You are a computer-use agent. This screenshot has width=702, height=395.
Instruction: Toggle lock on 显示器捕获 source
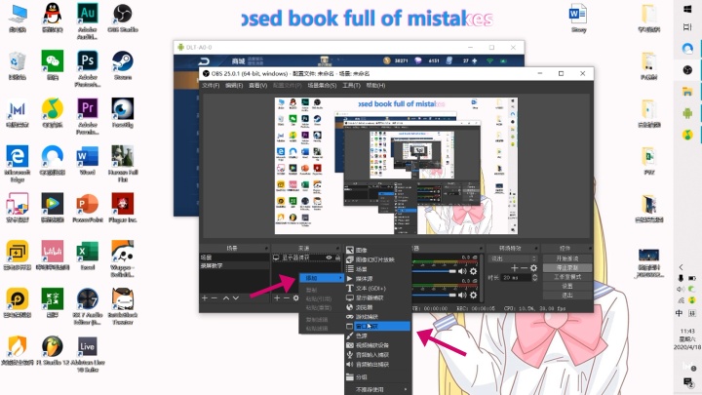(337, 257)
